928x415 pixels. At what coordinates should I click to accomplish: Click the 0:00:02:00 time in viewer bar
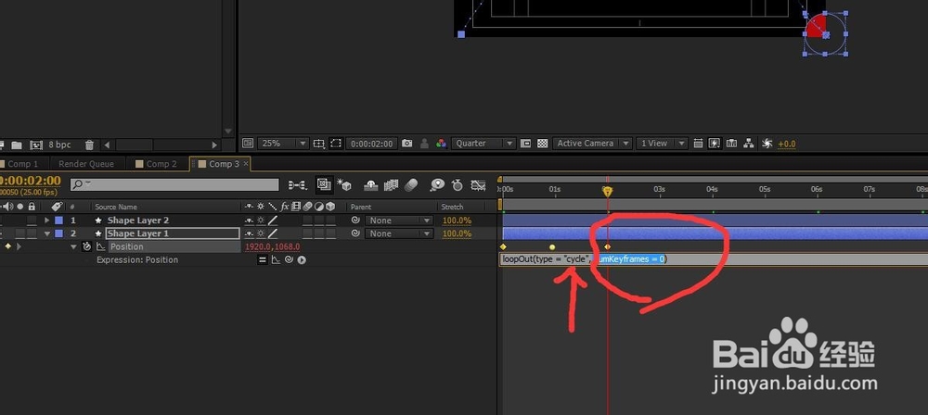coord(370,144)
